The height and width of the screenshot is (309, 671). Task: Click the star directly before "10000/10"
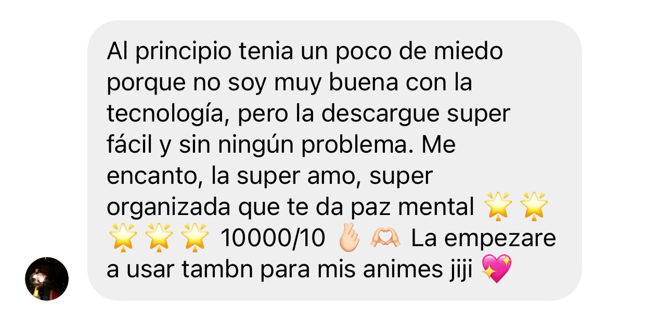tap(196, 238)
